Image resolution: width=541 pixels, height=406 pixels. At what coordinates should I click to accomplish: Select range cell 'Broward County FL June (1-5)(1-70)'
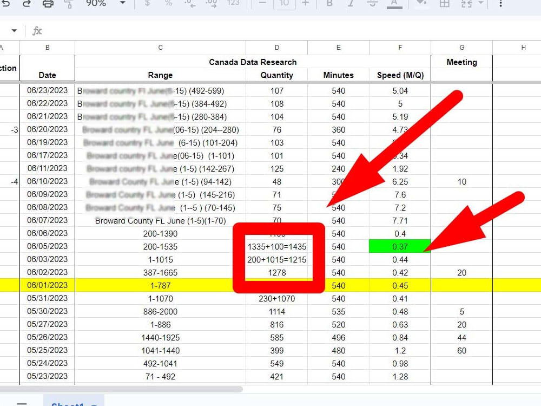(x=161, y=221)
